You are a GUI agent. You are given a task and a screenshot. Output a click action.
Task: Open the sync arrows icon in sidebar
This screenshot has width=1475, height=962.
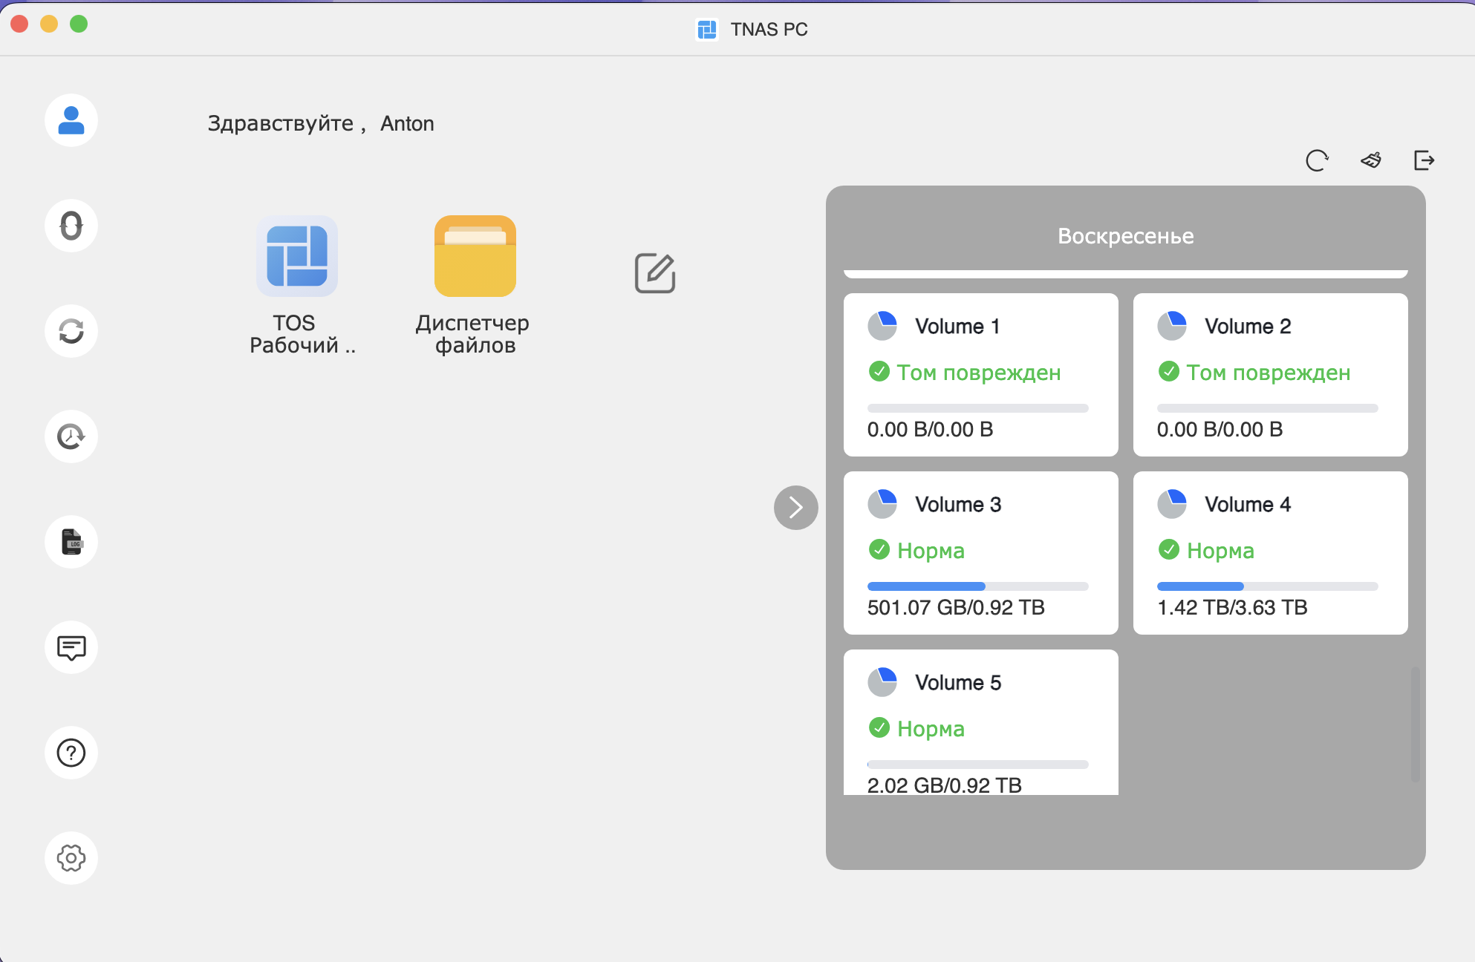(71, 331)
